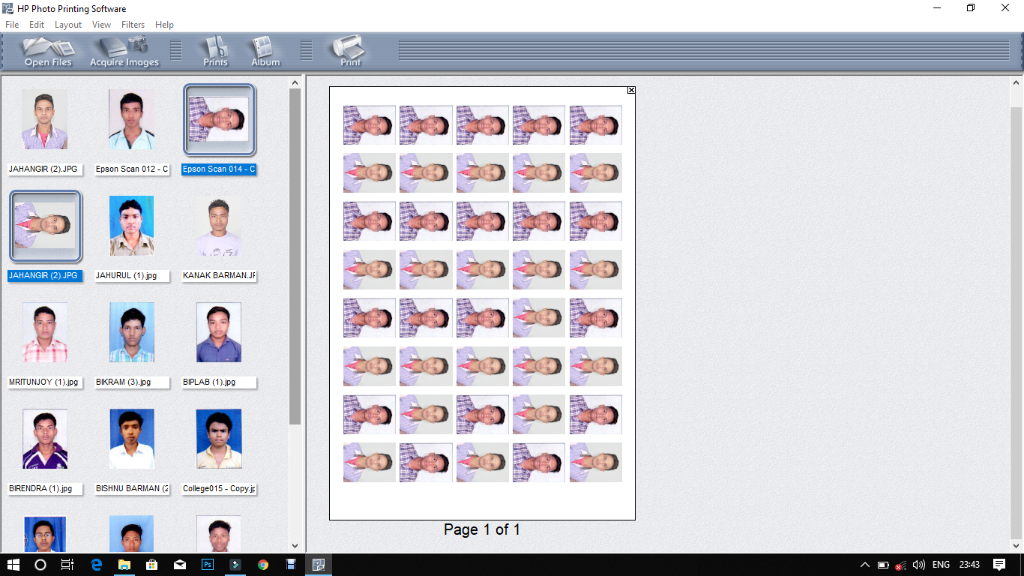Image resolution: width=1024 pixels, height=576 pixels.
Task: Open the Prints toolbar icon
Action: coord(215,52)
